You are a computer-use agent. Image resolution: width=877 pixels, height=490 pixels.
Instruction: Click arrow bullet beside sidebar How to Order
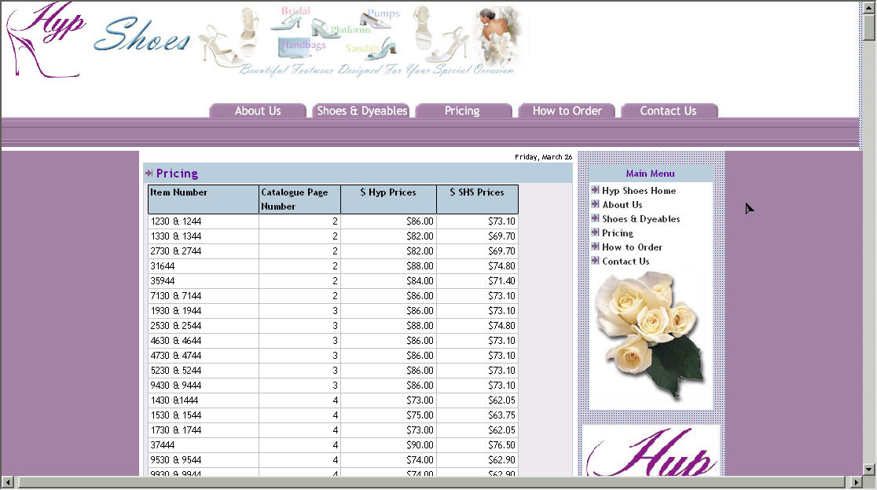595,247
